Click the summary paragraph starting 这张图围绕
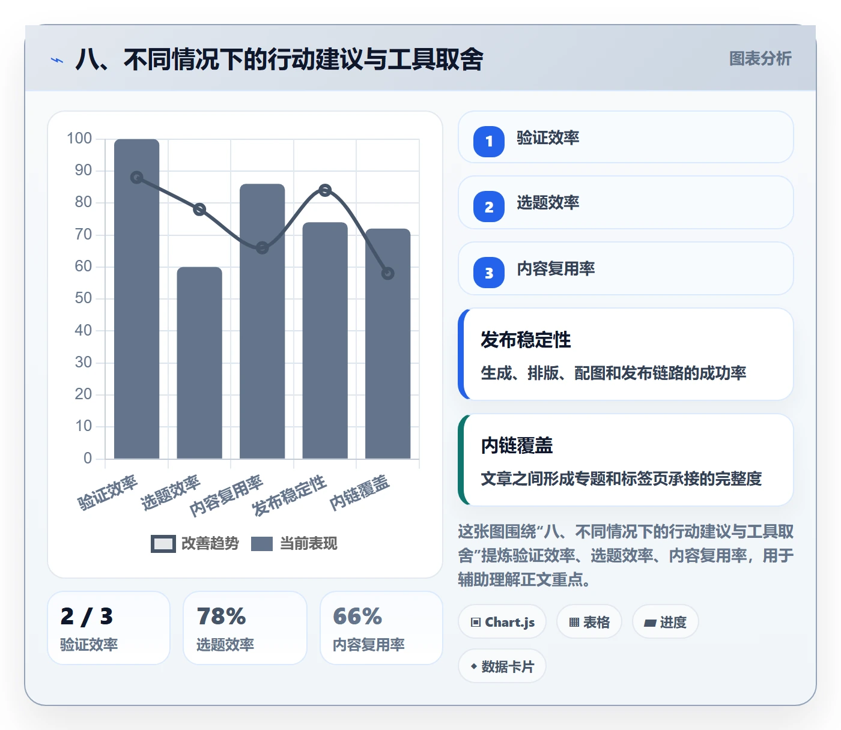The width and height of the screenshot is (841, 730). click(x=626, y=555)
